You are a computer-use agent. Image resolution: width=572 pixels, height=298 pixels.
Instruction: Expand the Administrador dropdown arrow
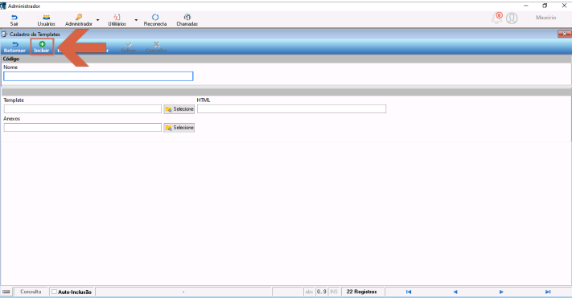(98, 20)
